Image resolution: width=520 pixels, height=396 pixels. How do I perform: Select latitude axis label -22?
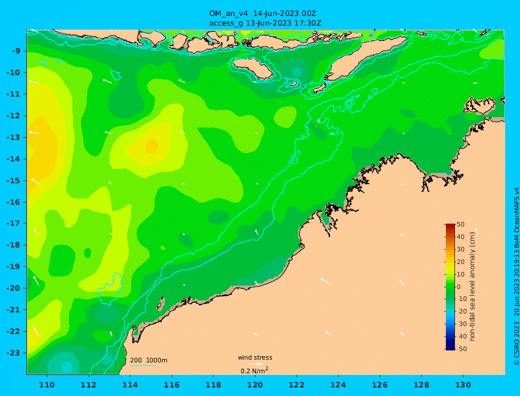click(x=14, y=332)
